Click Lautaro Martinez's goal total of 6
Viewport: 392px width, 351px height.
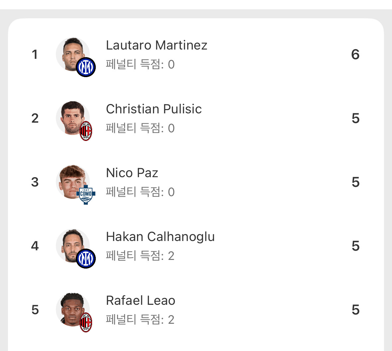[355, 55]
